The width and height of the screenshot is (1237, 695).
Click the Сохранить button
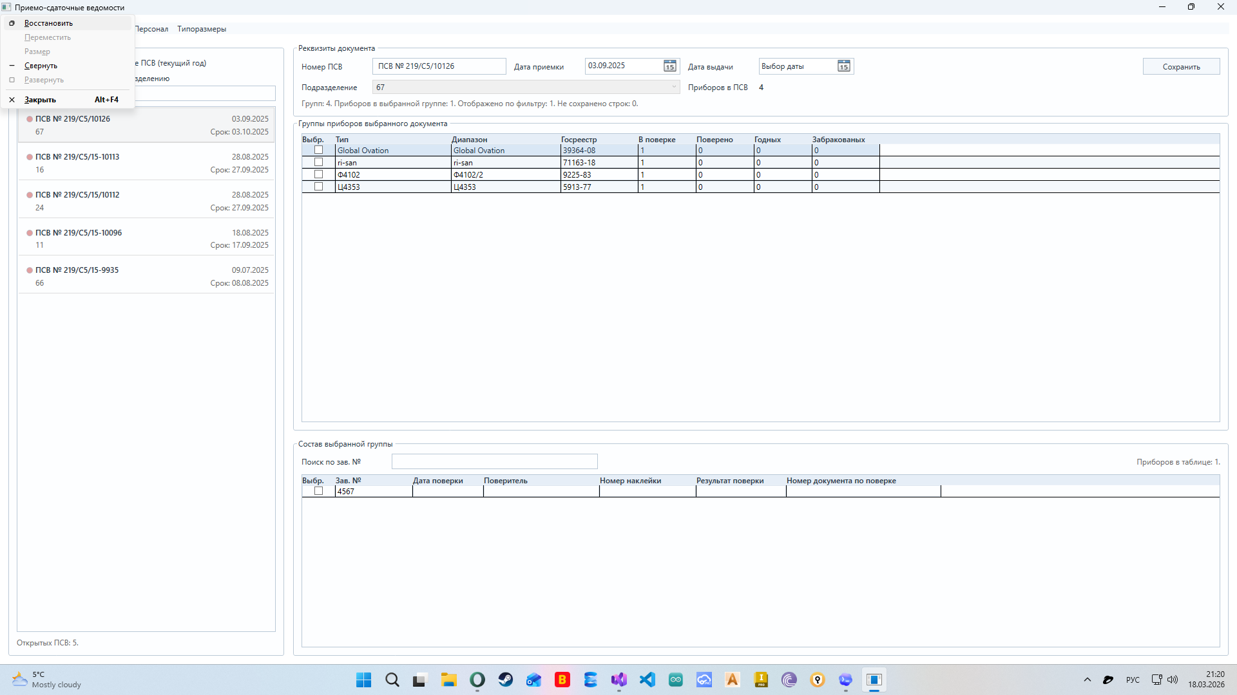click(1181, 66)
